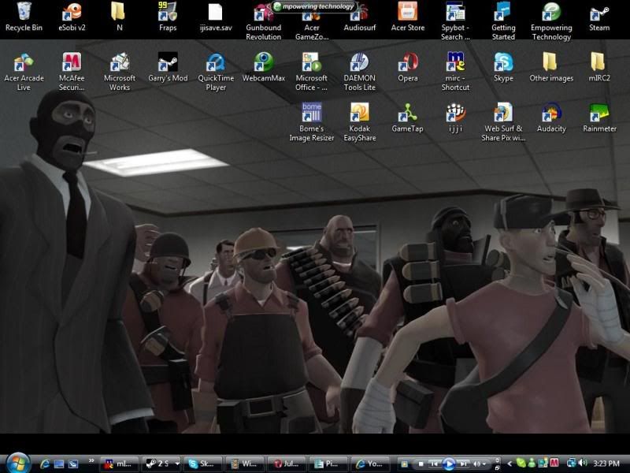The height and width of the screenshot is (473, 630).
Task: Open the grouped Steam taskbar button dropdown
Action: pyautogui.click(x=176, y=464)
